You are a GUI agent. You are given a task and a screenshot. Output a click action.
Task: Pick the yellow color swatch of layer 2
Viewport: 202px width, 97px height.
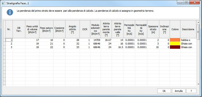pos(175,44)
